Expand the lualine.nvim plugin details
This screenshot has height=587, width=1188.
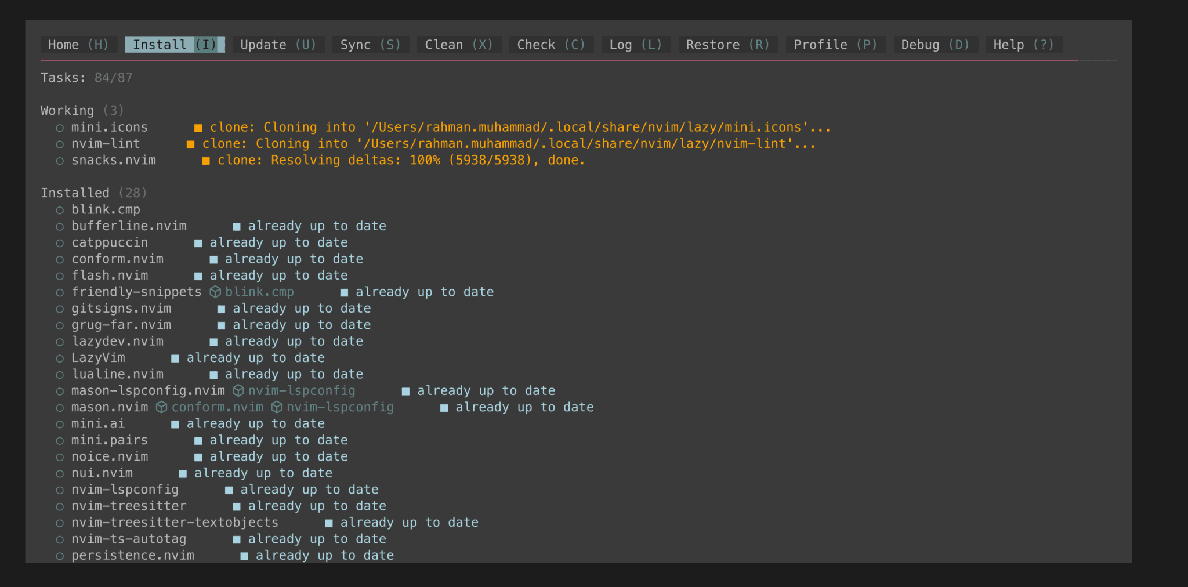[x=117, y=374]
